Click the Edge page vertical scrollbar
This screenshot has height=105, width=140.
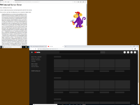(87, 15)
